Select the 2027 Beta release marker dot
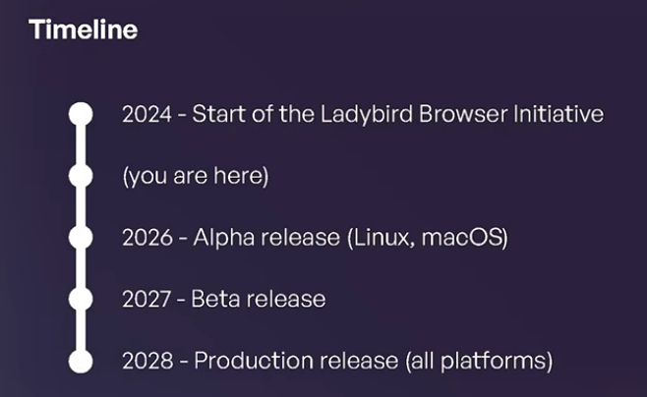647x397 pixels. point(81,300)
